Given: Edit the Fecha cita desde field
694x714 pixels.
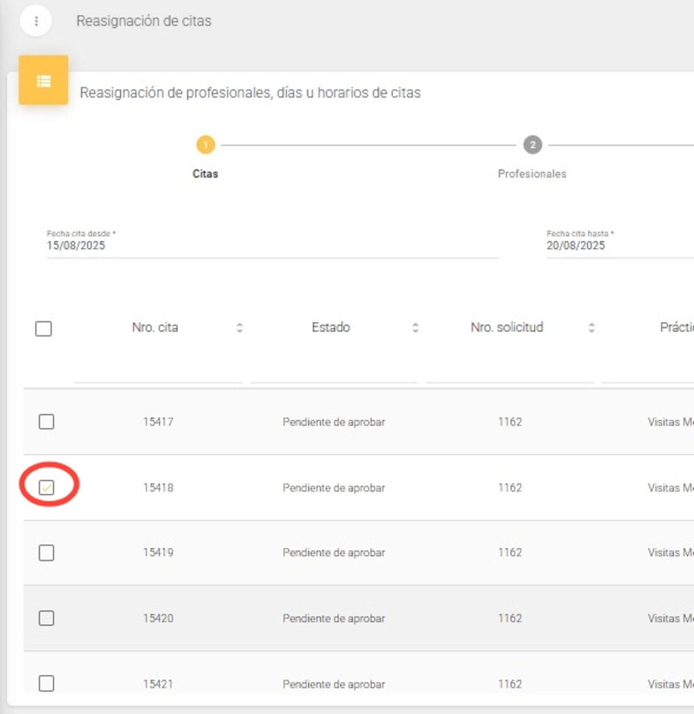Looking at the screenshot, I should (272, 246).
